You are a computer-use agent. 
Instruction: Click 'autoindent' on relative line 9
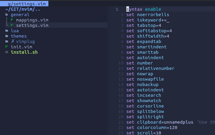tap(150, 58)
